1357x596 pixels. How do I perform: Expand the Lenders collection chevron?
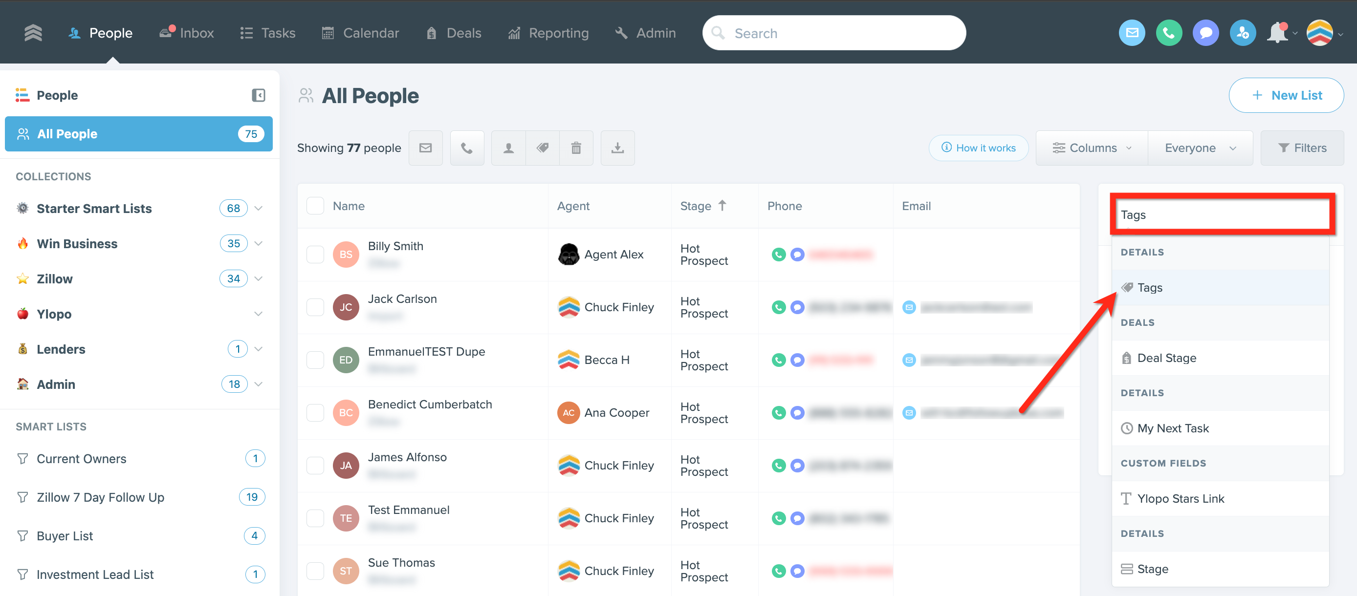[258, 349]
